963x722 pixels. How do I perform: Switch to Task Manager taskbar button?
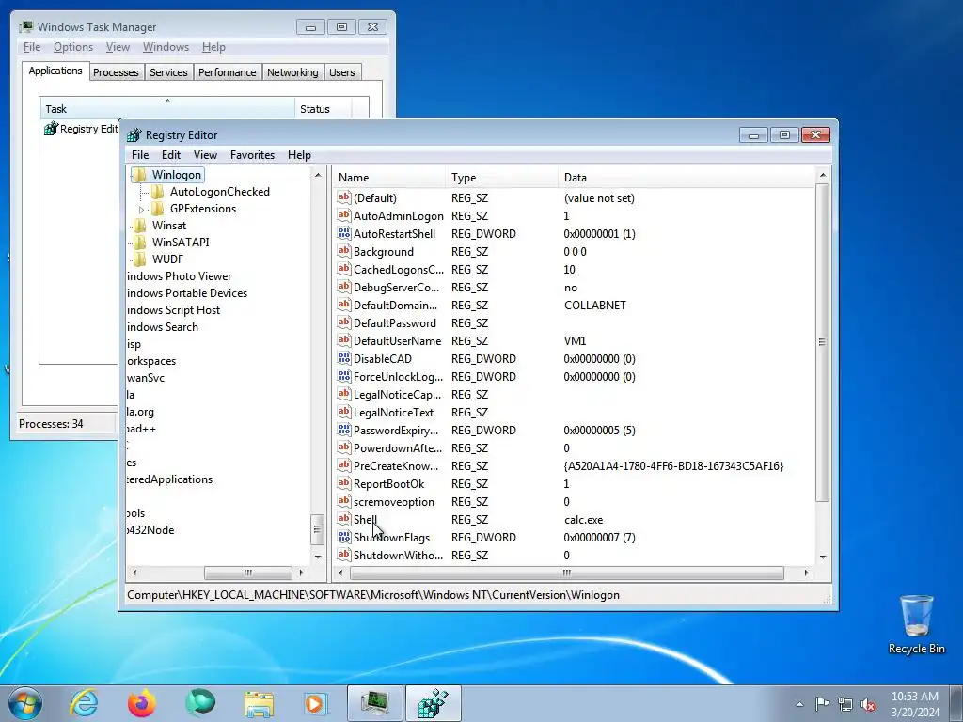click(x=374, y=703)
